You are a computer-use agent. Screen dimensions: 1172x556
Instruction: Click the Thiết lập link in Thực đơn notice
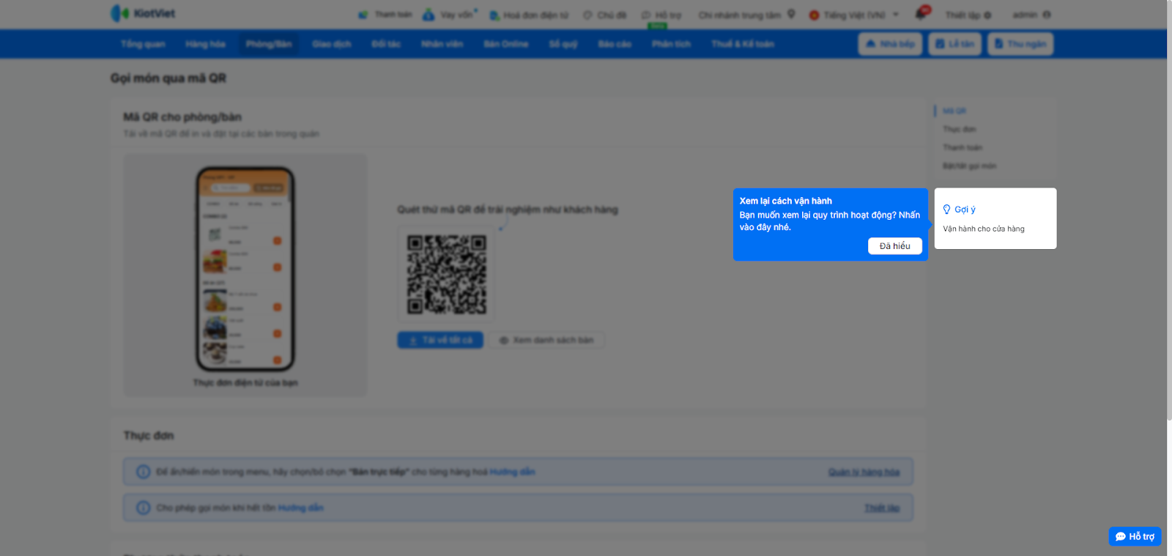(x=882, y=508)
